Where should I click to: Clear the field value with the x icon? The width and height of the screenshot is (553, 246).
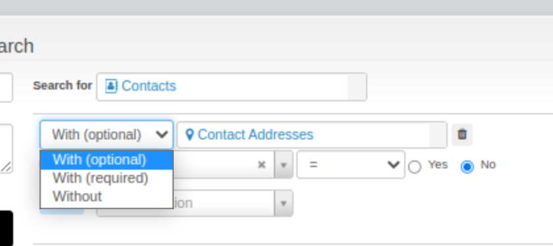261,164
